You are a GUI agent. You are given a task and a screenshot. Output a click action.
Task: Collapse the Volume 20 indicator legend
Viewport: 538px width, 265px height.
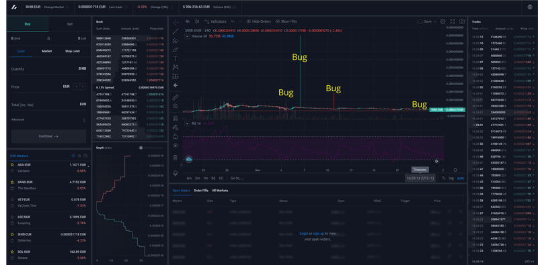[x=188, y=36]
